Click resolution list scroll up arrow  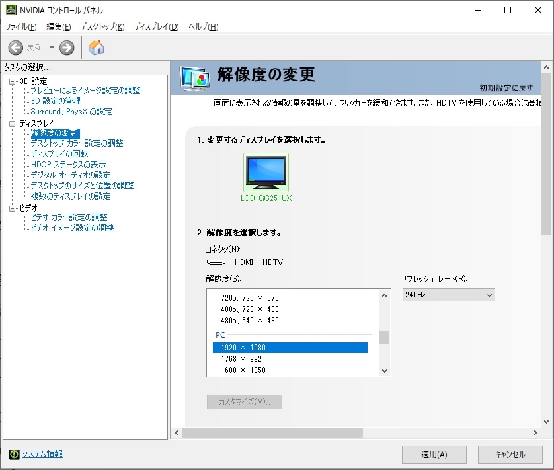click(384, 295)
